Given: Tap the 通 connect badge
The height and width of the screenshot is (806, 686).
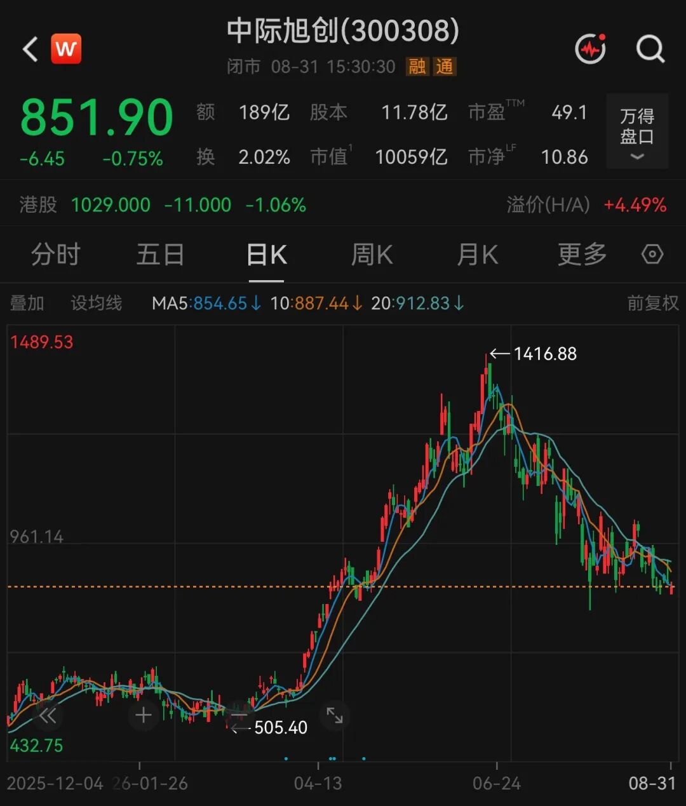Looking at the screenshot, I should coord(445,67).
